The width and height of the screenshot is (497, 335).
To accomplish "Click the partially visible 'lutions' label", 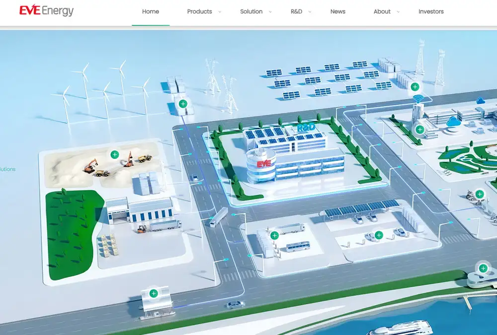I will click(7, 169).
